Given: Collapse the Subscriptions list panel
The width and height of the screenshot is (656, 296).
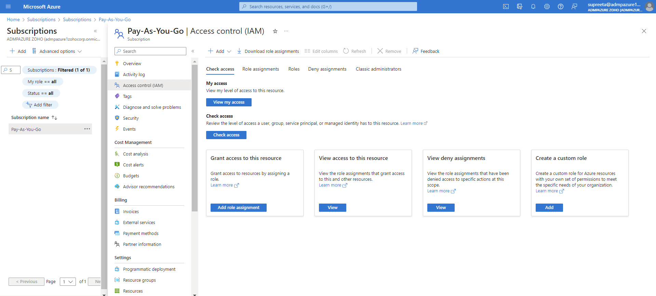Looking at the screenshot, I should pyautogui.click(x=95, y=31).
